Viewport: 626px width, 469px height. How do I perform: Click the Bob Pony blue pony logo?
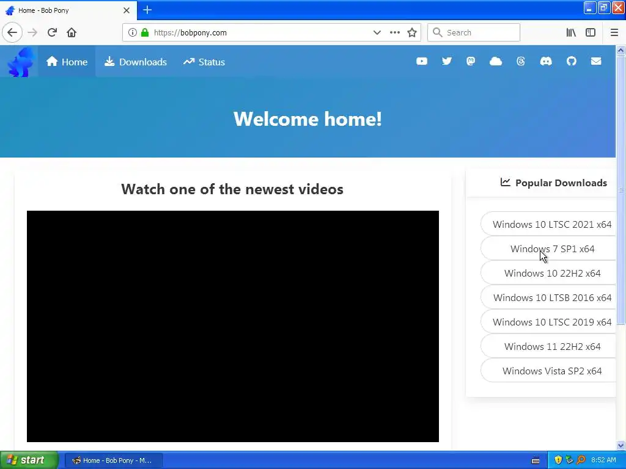pos(21,62)
